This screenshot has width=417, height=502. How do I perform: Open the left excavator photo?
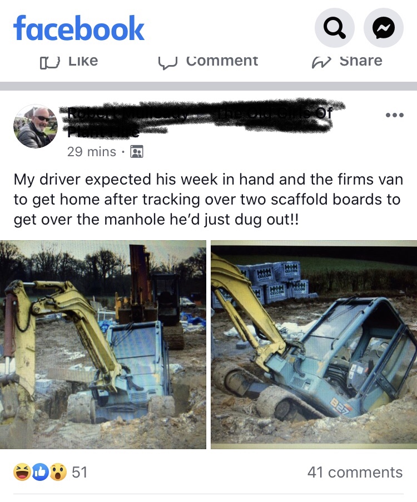pyautogui.click(x=103, y=345)
